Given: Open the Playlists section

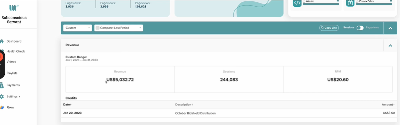Looking at the screenshot, I should [x=12, y=73].
